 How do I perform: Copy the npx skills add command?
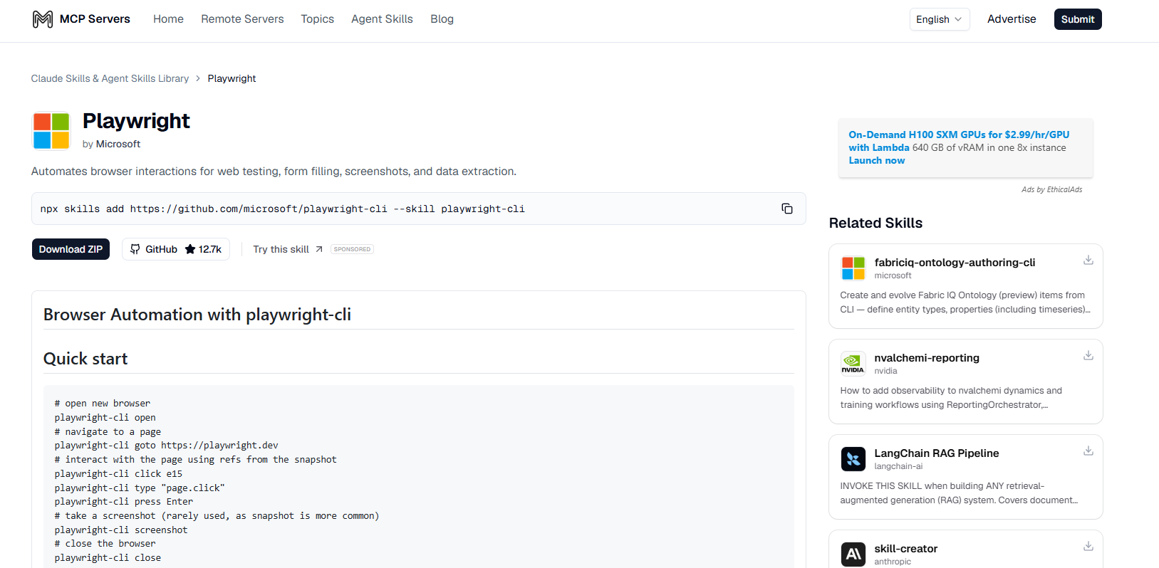pos(787,209)
